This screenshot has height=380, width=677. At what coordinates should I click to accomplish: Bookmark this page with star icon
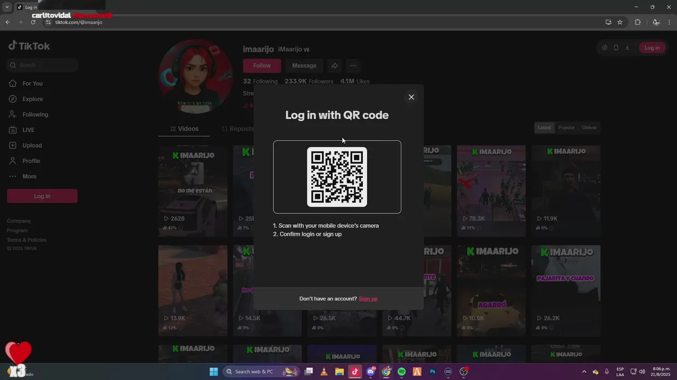coord(620,22)
